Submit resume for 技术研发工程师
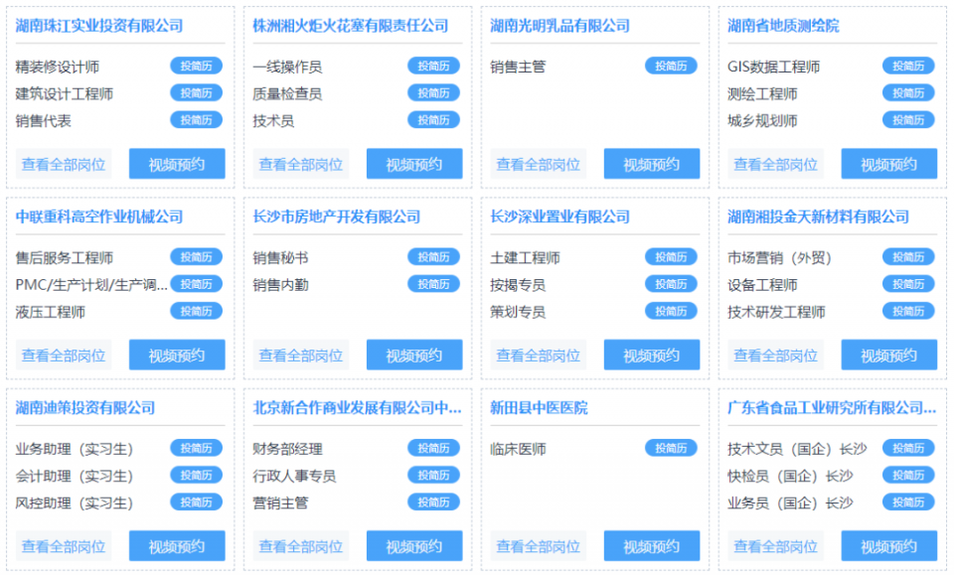This screenshot has width=954, height=575. (x=907, y=311)
